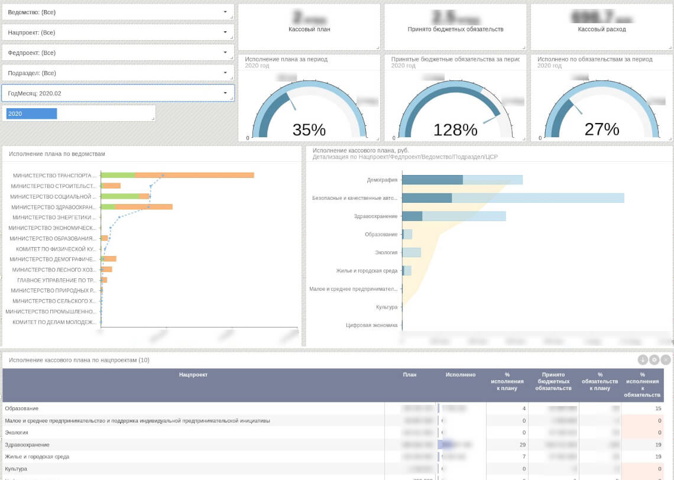Viewport: 674px width, 480px height.
Task: Click the '% исполнения к обязательств' column header
Action: click(643, 385)
